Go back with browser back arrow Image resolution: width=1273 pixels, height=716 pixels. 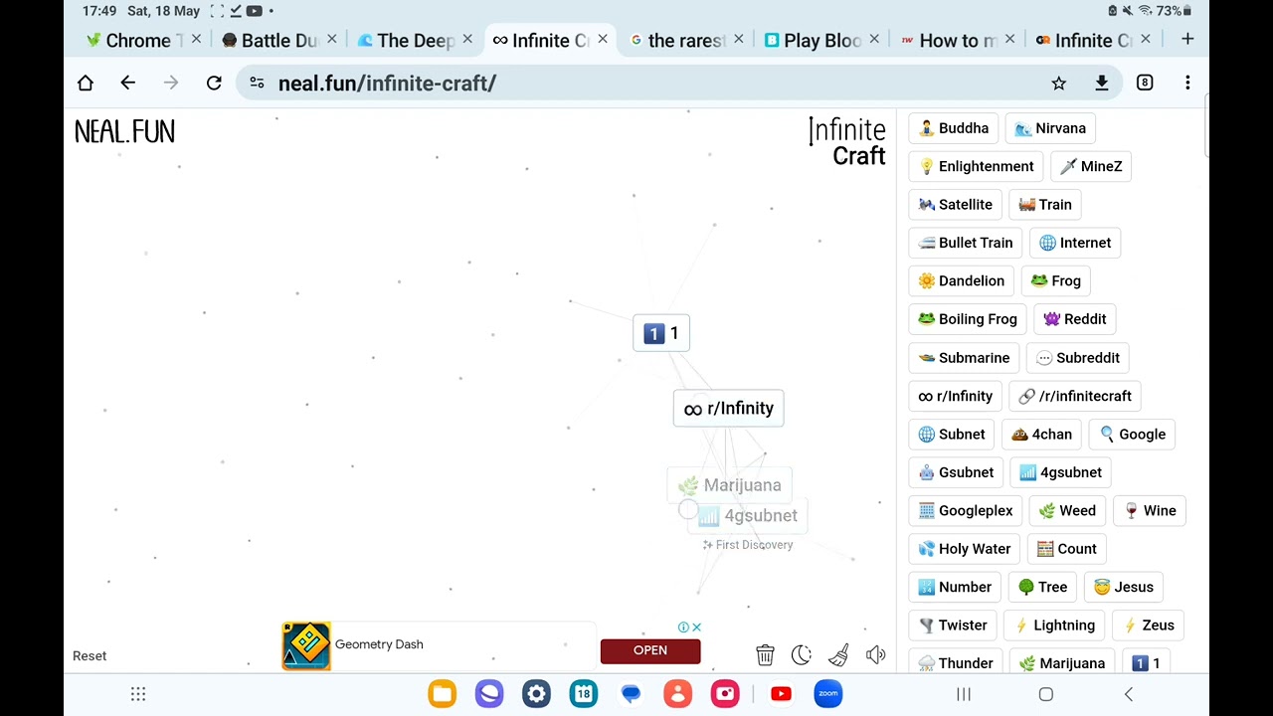click(x=128, y=83)
